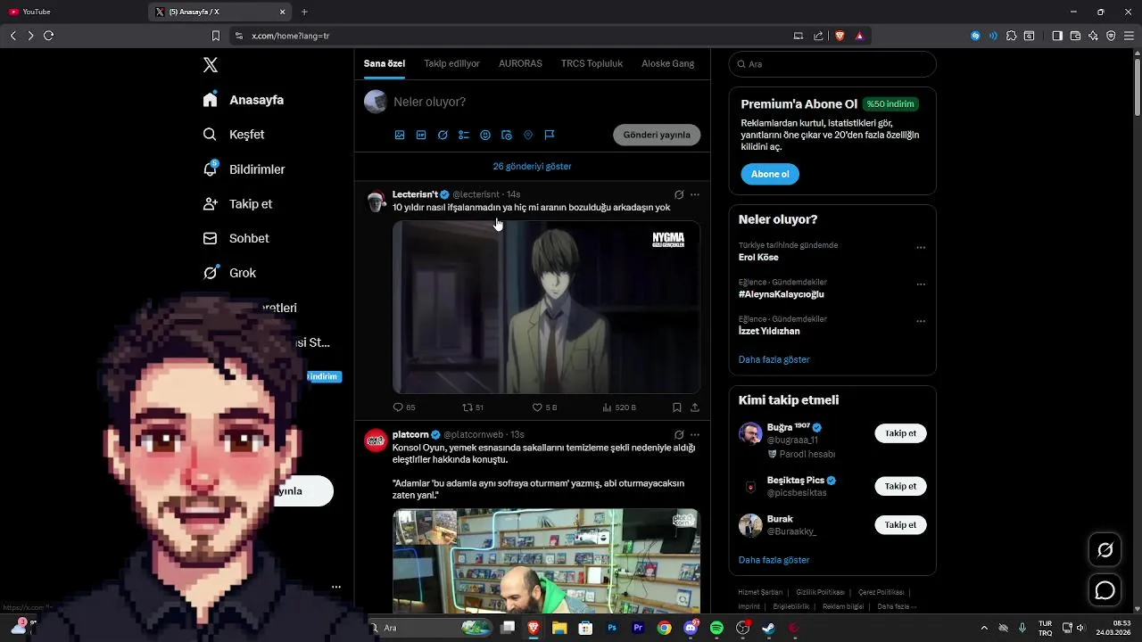The width and height of the screenshot is (1142, 642).
Task: Open Lecterisn't profile name
Action: (x=415, y=194)
